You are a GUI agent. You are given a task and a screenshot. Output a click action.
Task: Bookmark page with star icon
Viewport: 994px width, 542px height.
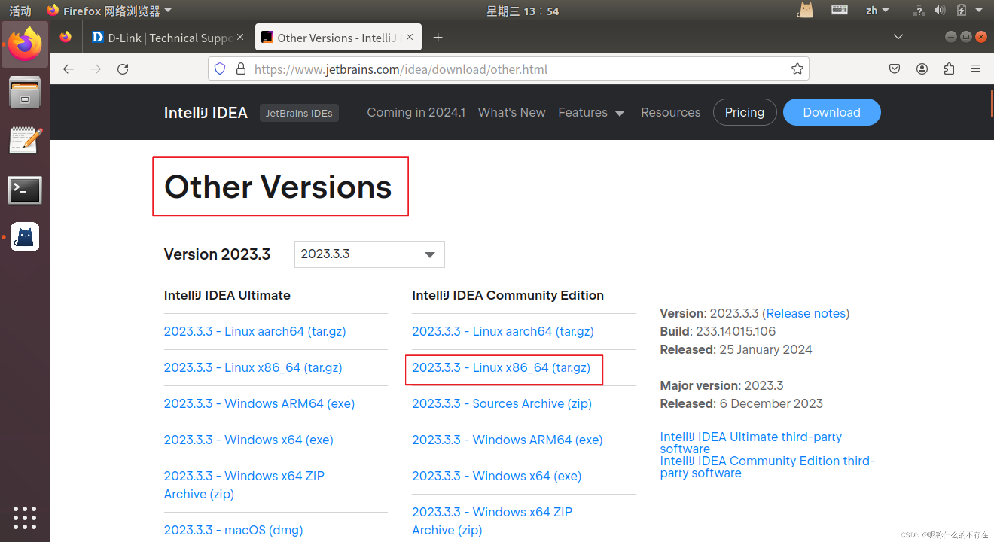(797, 69)
